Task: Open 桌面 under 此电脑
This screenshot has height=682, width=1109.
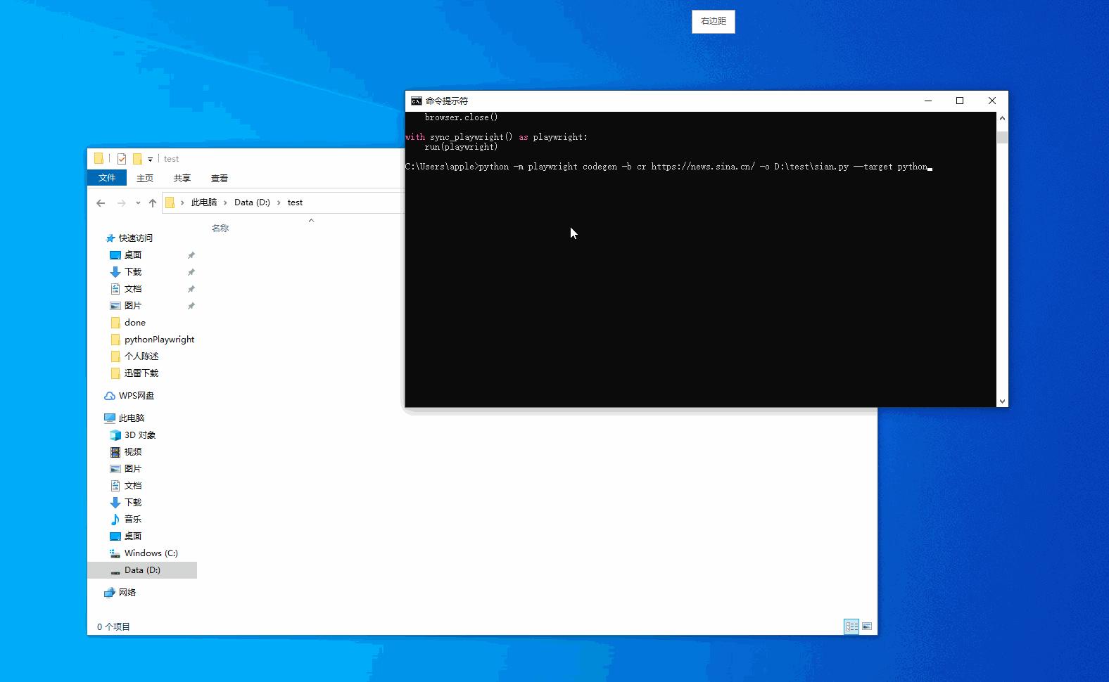Action: (x=133, y=536)
